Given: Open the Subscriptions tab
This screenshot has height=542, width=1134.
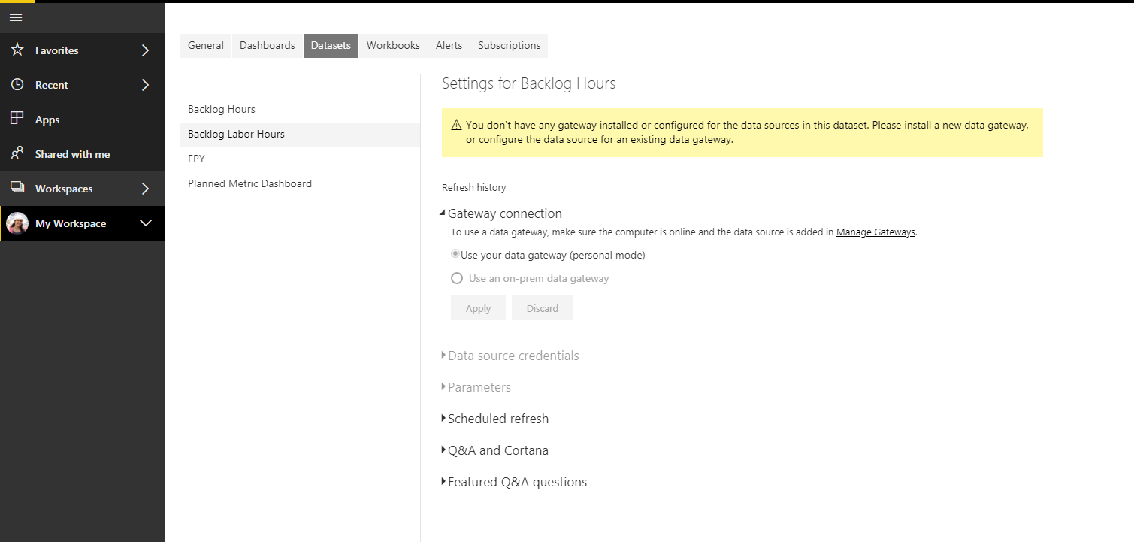Looking at the screenshot, I should point(509,45).
